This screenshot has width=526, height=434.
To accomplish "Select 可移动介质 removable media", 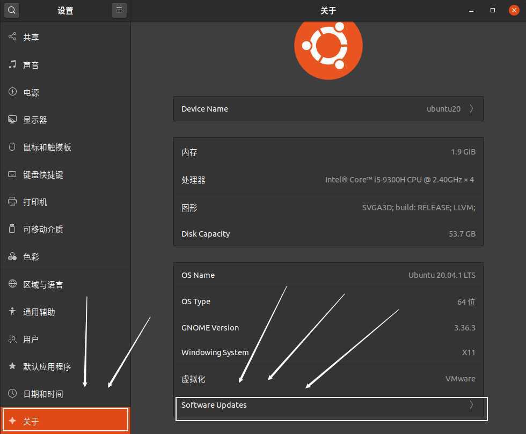I will (65, 230).
